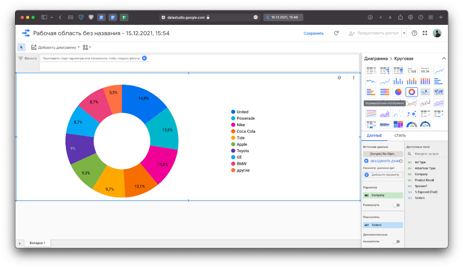Screen dimensions: 463x268
Task: Collapse the chart type picker chevron
Action: [x=443, y=59]
